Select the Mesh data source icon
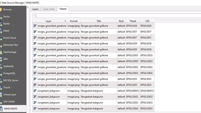Image resolution: width=201 pixels, height=113 pixels. 1,31
